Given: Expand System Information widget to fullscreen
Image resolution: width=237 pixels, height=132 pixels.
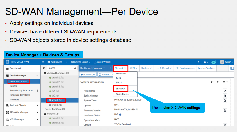Looking at the screenshot, I should click(x=218, y=82).
